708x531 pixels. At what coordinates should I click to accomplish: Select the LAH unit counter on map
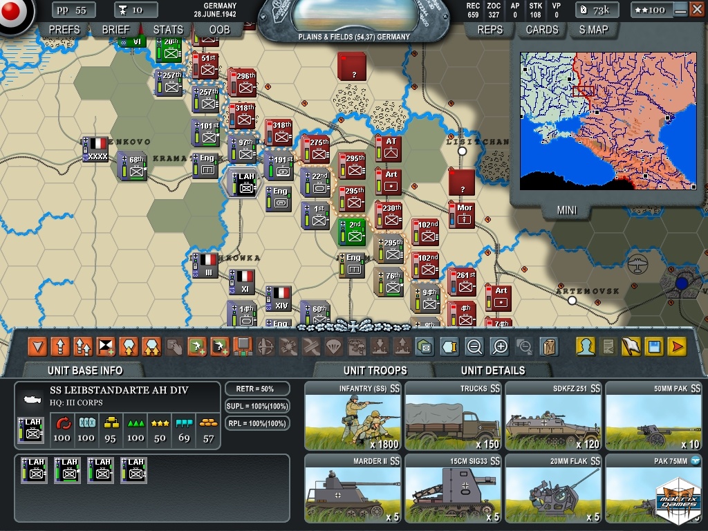(x=245, y=183)
